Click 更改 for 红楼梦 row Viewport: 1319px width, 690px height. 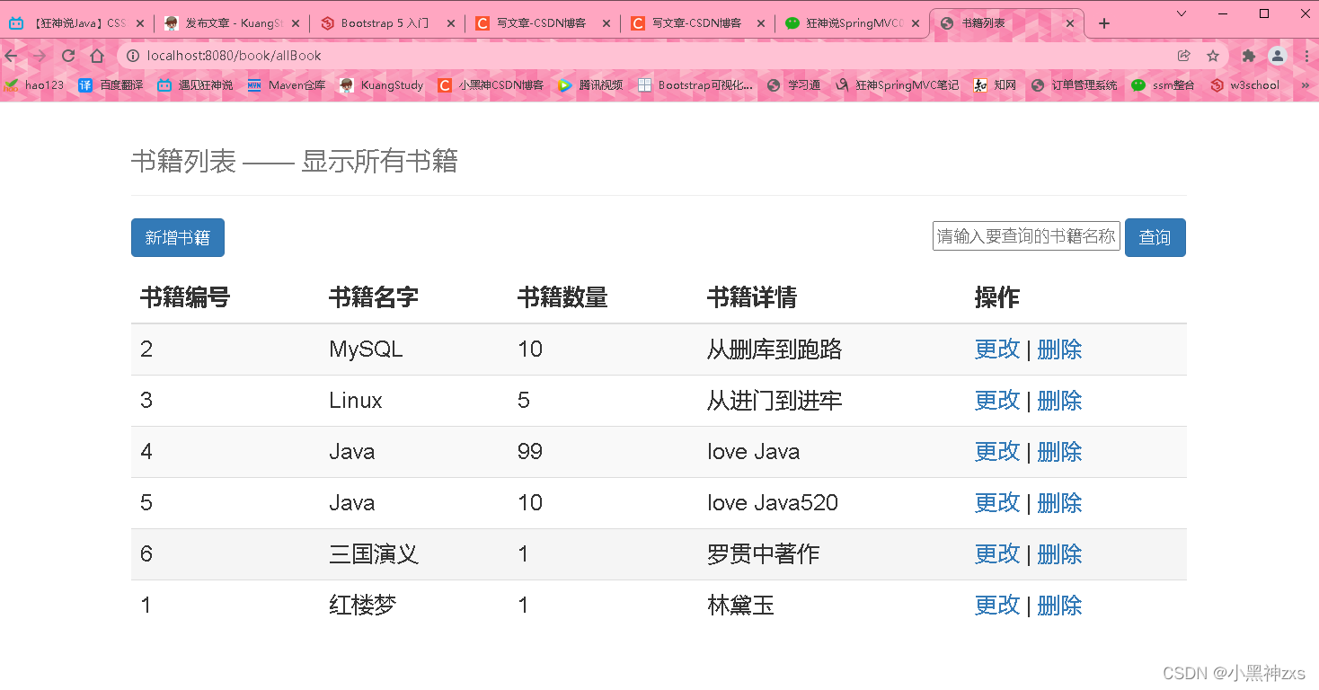click(997, 606)
